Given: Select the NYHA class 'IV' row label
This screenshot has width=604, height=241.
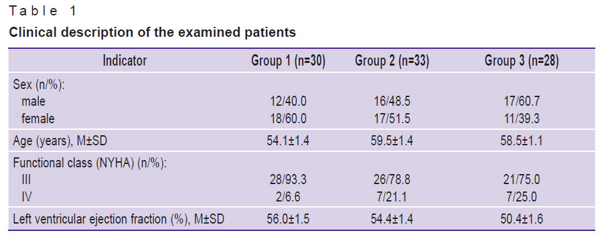Looking at the screenshot, I should click(x=27, y=197).
